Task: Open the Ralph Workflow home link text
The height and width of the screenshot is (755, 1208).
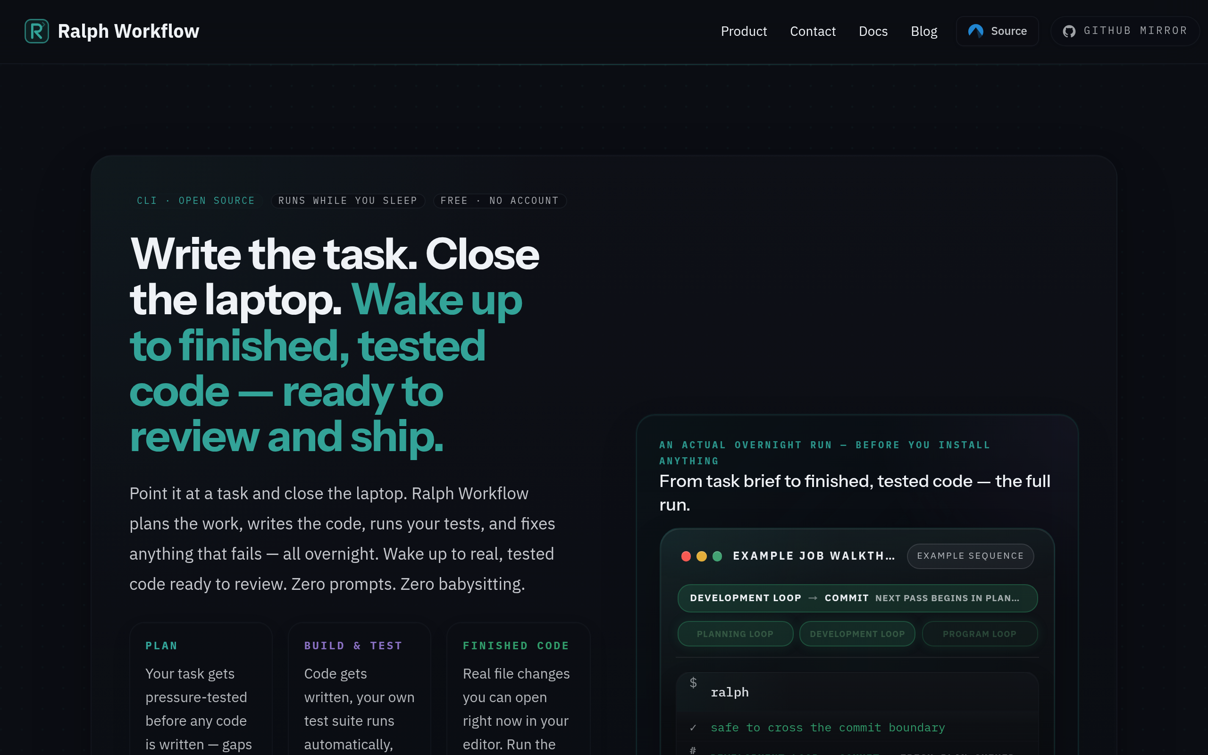Action: (128, 31)
